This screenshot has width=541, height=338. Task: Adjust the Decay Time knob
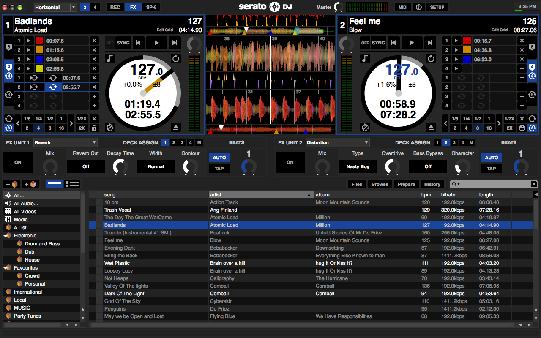120,166
